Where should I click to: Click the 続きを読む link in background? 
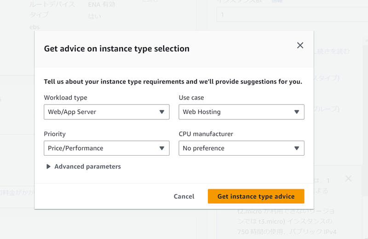coord(333,51)
